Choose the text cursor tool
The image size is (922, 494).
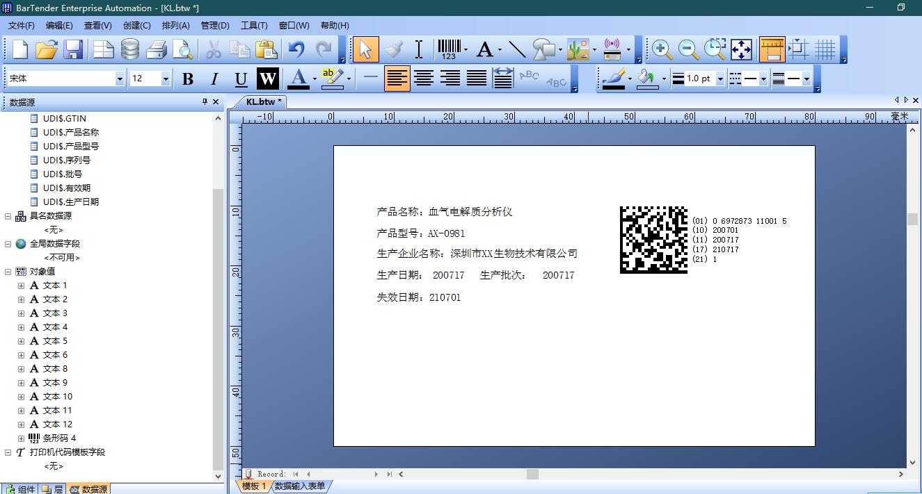419,49
